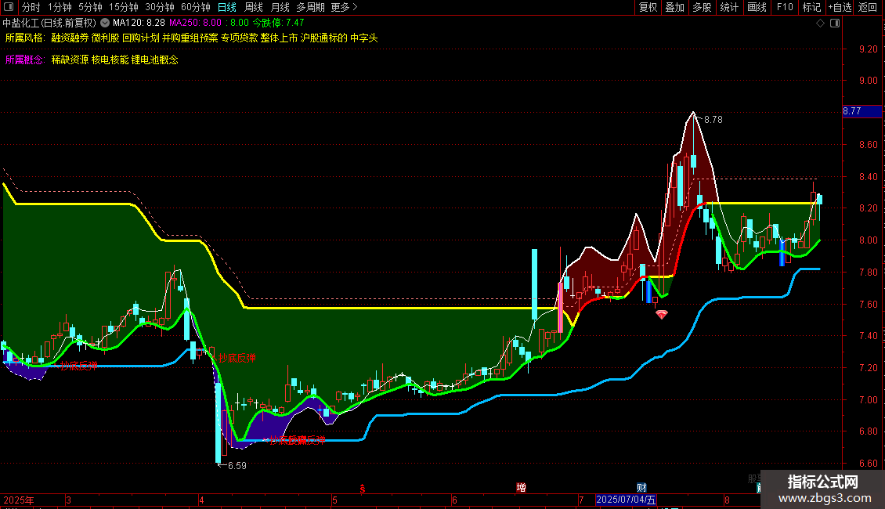Click the 中盐化工(日线 前复权) title text
Screen dimensions: 885x509
tap(49, 23)
